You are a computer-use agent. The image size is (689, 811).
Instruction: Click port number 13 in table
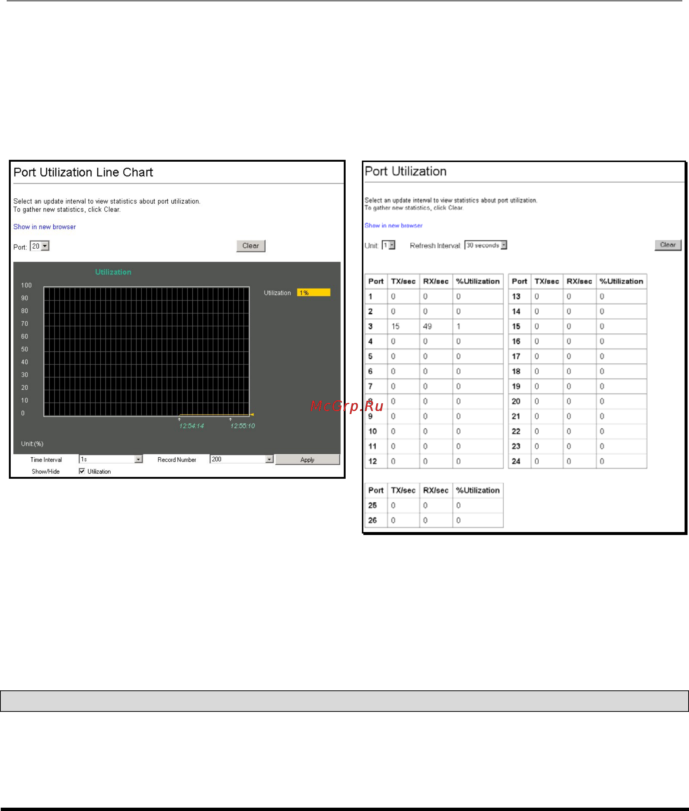coord(516,296)
